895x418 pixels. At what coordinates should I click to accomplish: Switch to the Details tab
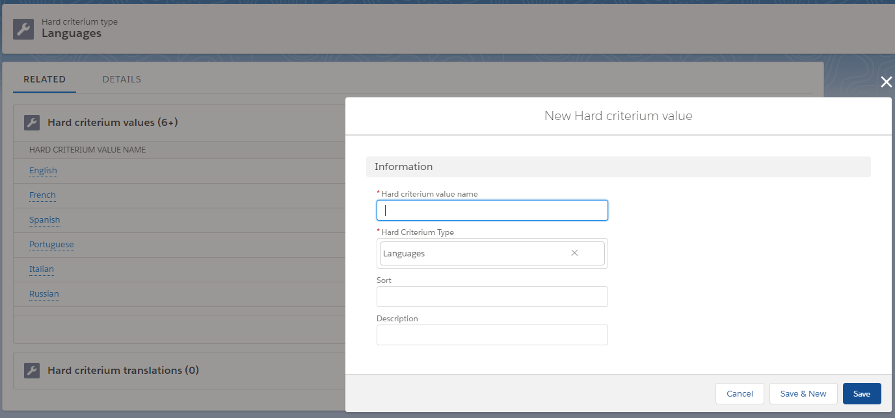(122, 79)
